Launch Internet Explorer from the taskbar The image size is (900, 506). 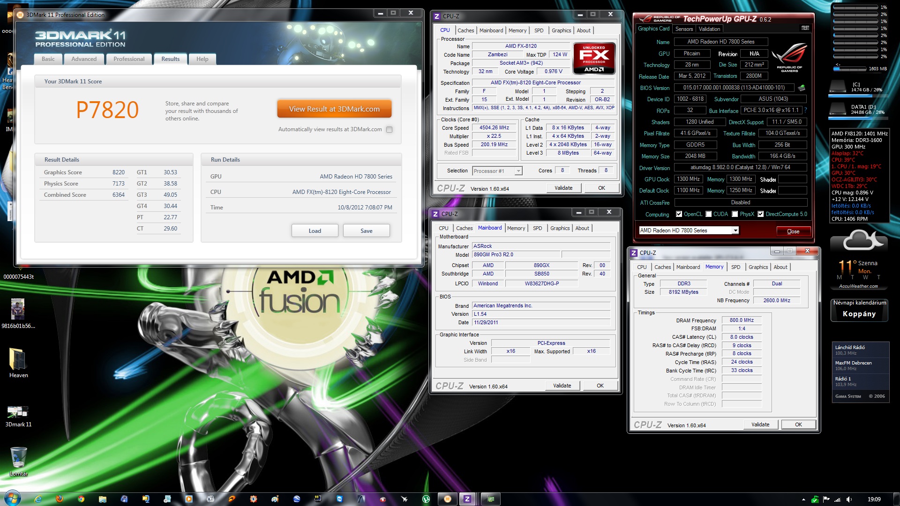[x=38, y=499]
